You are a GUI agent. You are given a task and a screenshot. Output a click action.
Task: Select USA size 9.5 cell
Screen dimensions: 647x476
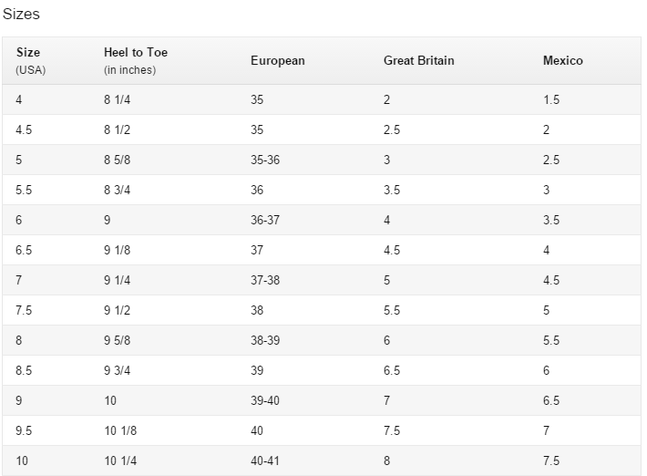24,431
